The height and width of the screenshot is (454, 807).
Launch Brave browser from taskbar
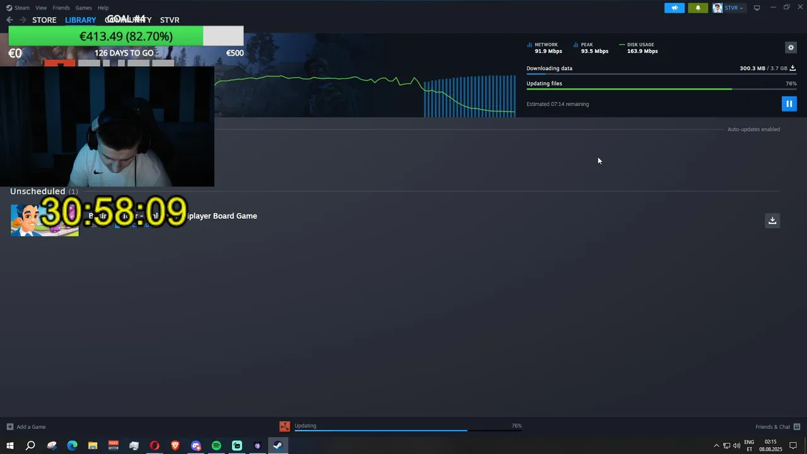coord(175,446)
